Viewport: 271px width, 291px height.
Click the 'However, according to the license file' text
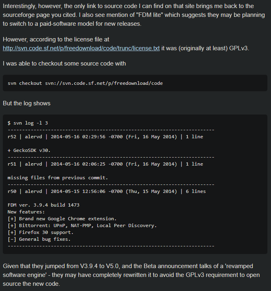(x=56, y=39)
